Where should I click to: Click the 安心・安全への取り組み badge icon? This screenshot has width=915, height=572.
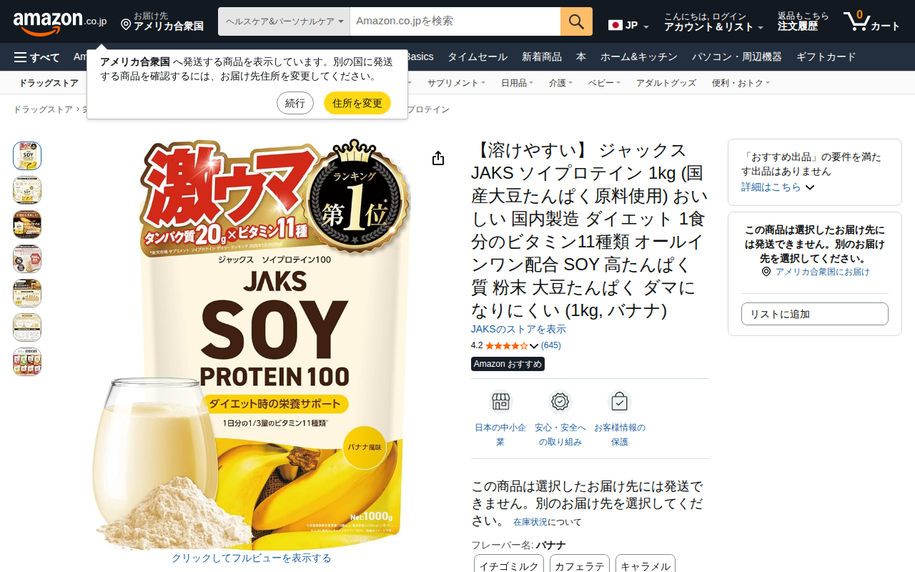point(560,402)
